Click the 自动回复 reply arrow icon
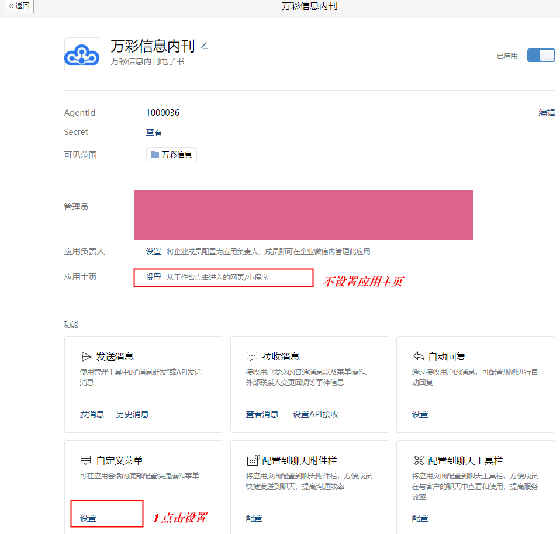This screenshot has width=560, height=534. coord(419,356)
